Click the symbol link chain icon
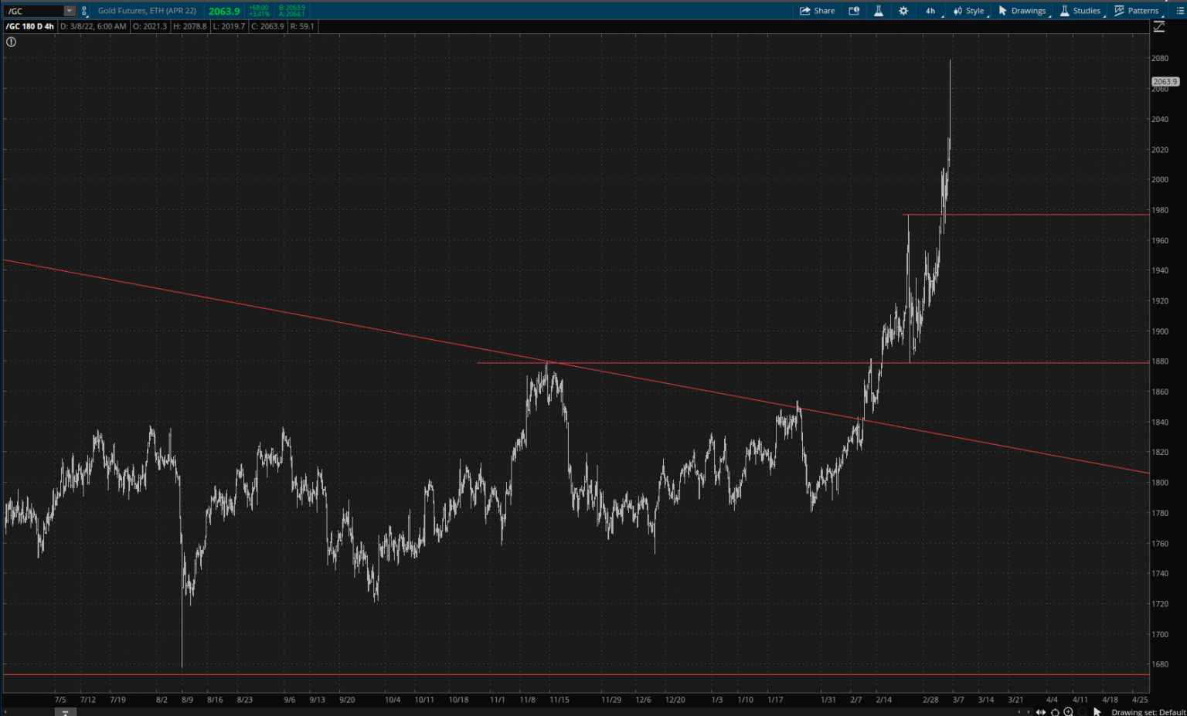 pos(84,11)
